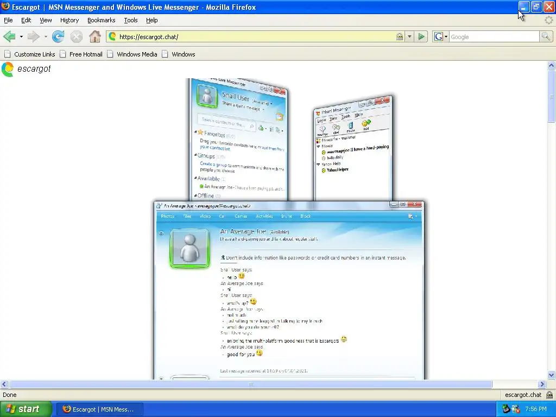The image size is (556, 417).
Task: Open the Back history dropdown arrow
Action: click(21, 36)
